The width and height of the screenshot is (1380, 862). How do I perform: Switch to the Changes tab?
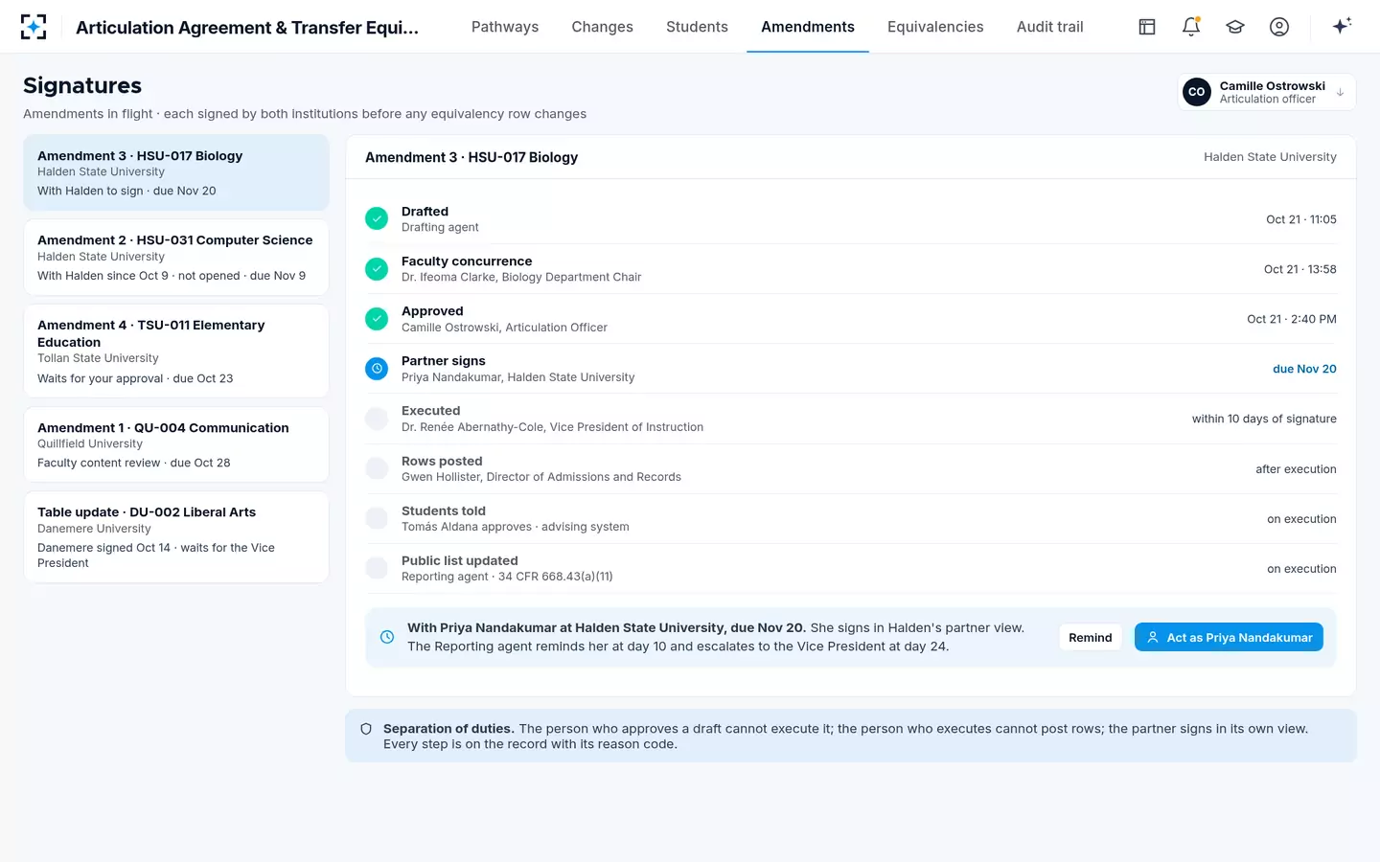tap(602, 27)
